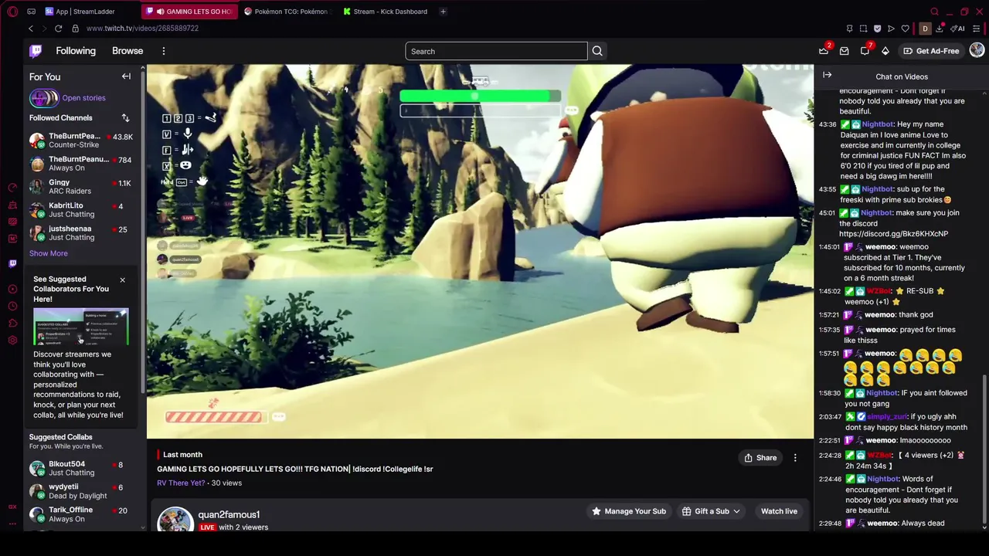Focus the Twitch search field
989x556 pixels.
pyautogui.click(x=496, y=51)
